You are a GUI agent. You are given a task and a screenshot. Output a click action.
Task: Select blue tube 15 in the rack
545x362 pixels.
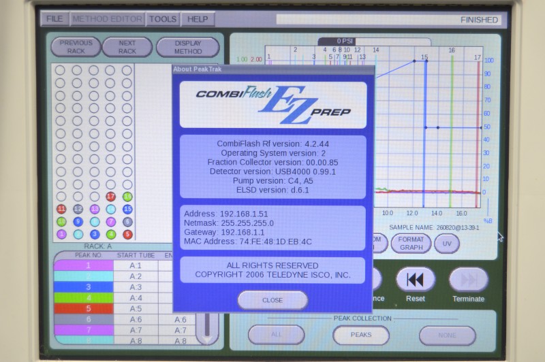pyautogui.click(x=127, y=209)
